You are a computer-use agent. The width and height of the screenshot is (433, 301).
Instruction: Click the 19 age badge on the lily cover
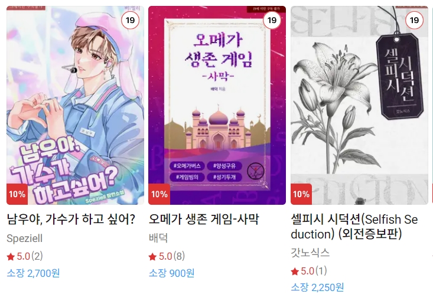point(414,20)
